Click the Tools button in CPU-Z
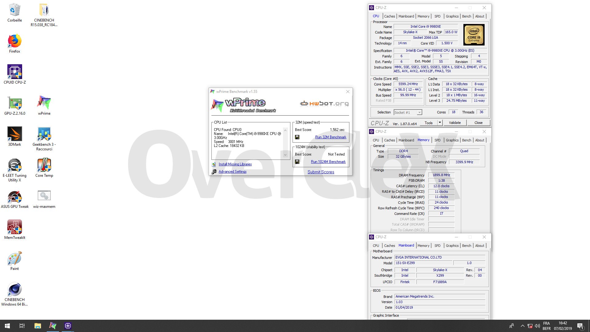This screenshot has width=590, height=332. pos(428,123)
